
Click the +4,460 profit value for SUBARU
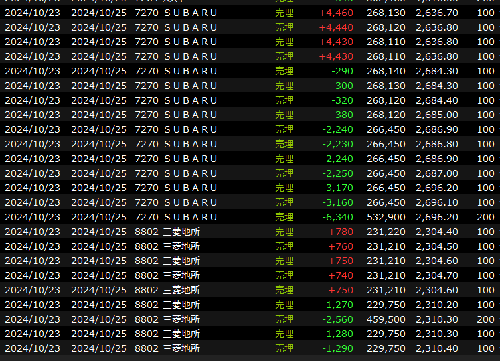tap(336, 13)
